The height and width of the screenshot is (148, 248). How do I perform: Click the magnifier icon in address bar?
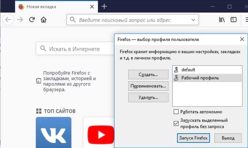[72, 20]
